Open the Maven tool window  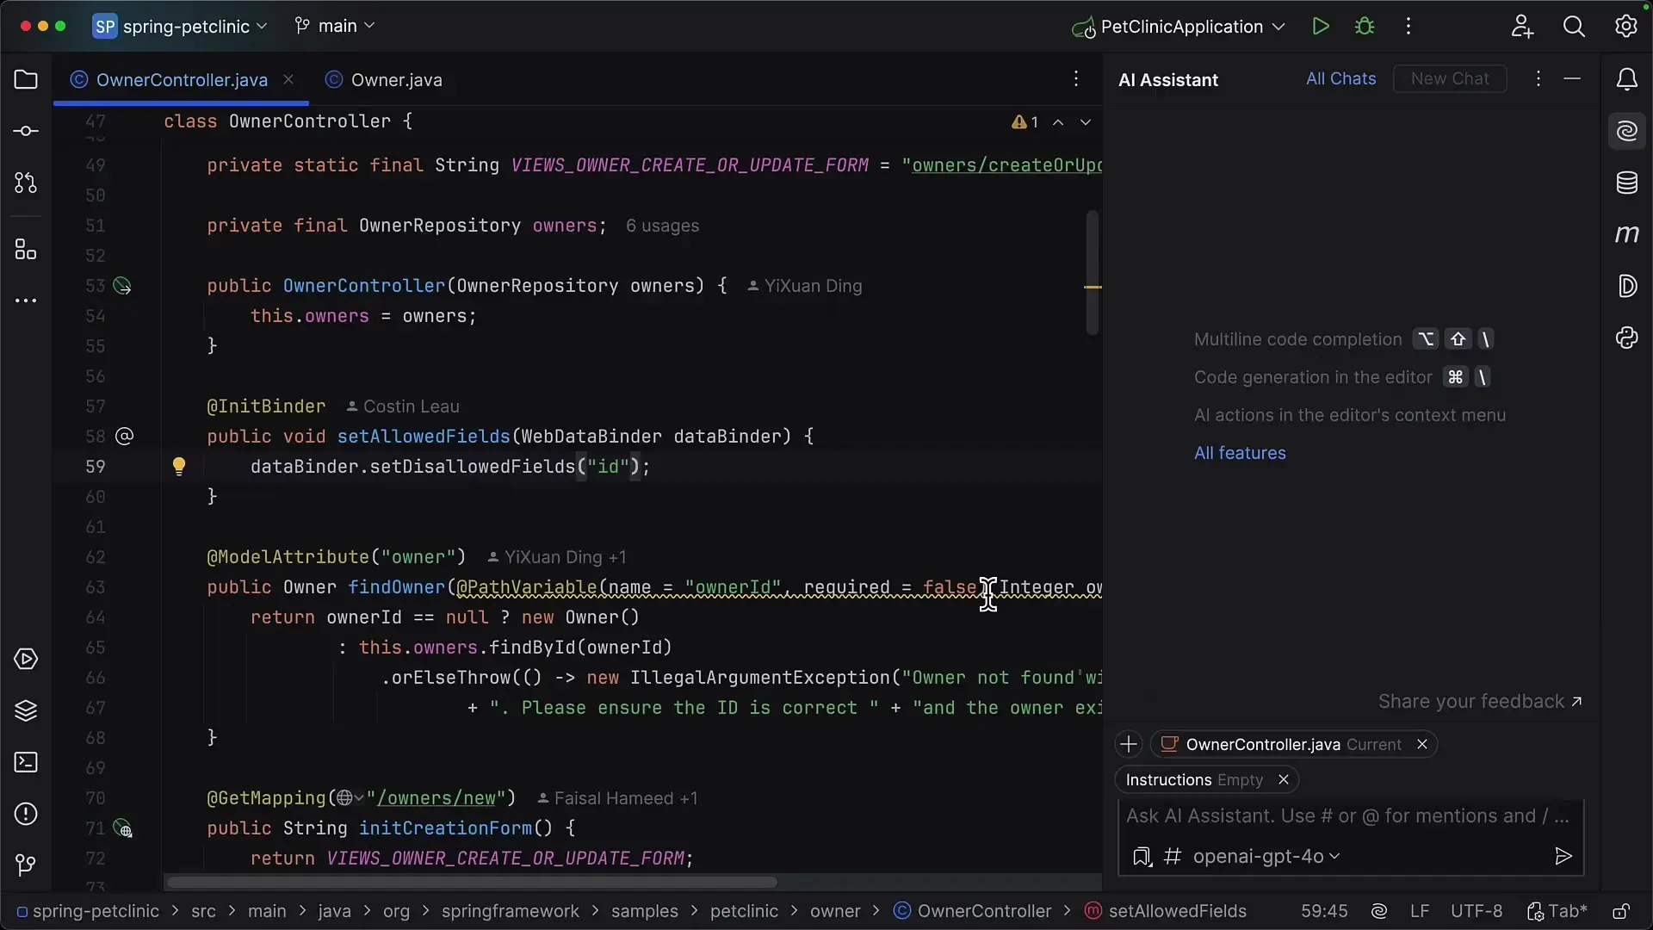pyautogui.click(x=1626, y=234)
